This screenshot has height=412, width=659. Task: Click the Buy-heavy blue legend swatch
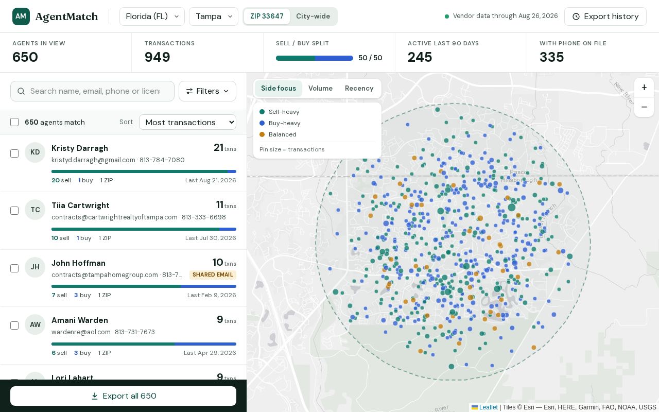point(262,123)
